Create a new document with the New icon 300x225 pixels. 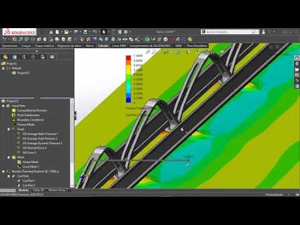[57, 32]
